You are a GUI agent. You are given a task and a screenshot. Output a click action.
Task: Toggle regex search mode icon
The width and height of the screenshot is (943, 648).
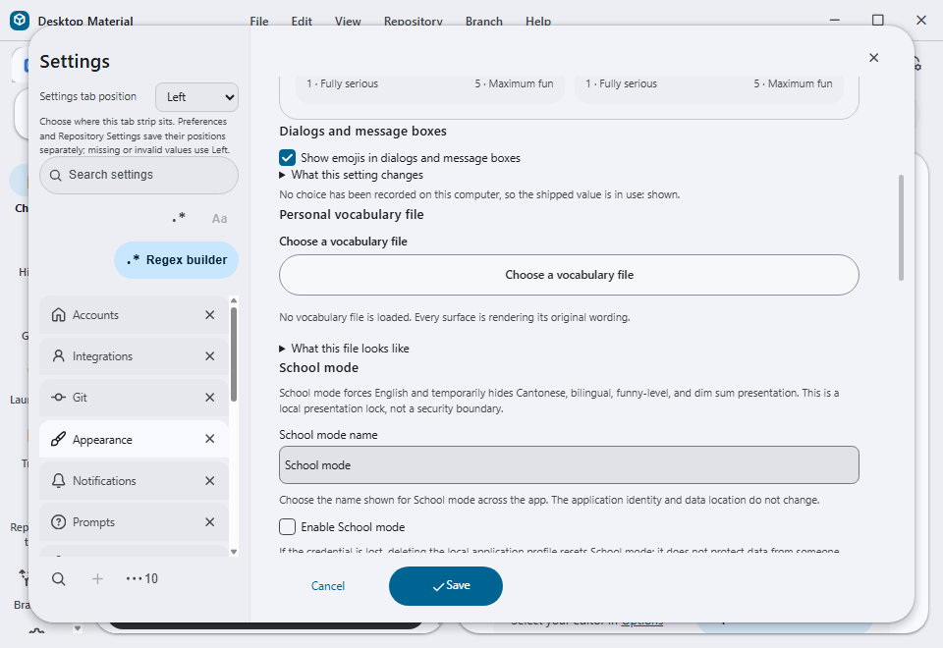pyautogui.click(x=179, y=218)
